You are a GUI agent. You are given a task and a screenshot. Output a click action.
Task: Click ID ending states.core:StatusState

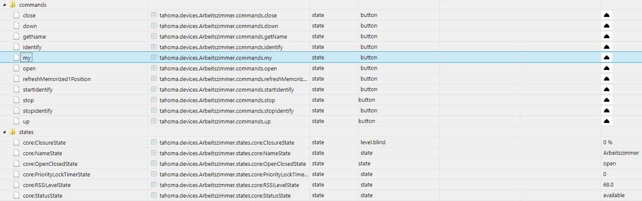tap(225, 195)
